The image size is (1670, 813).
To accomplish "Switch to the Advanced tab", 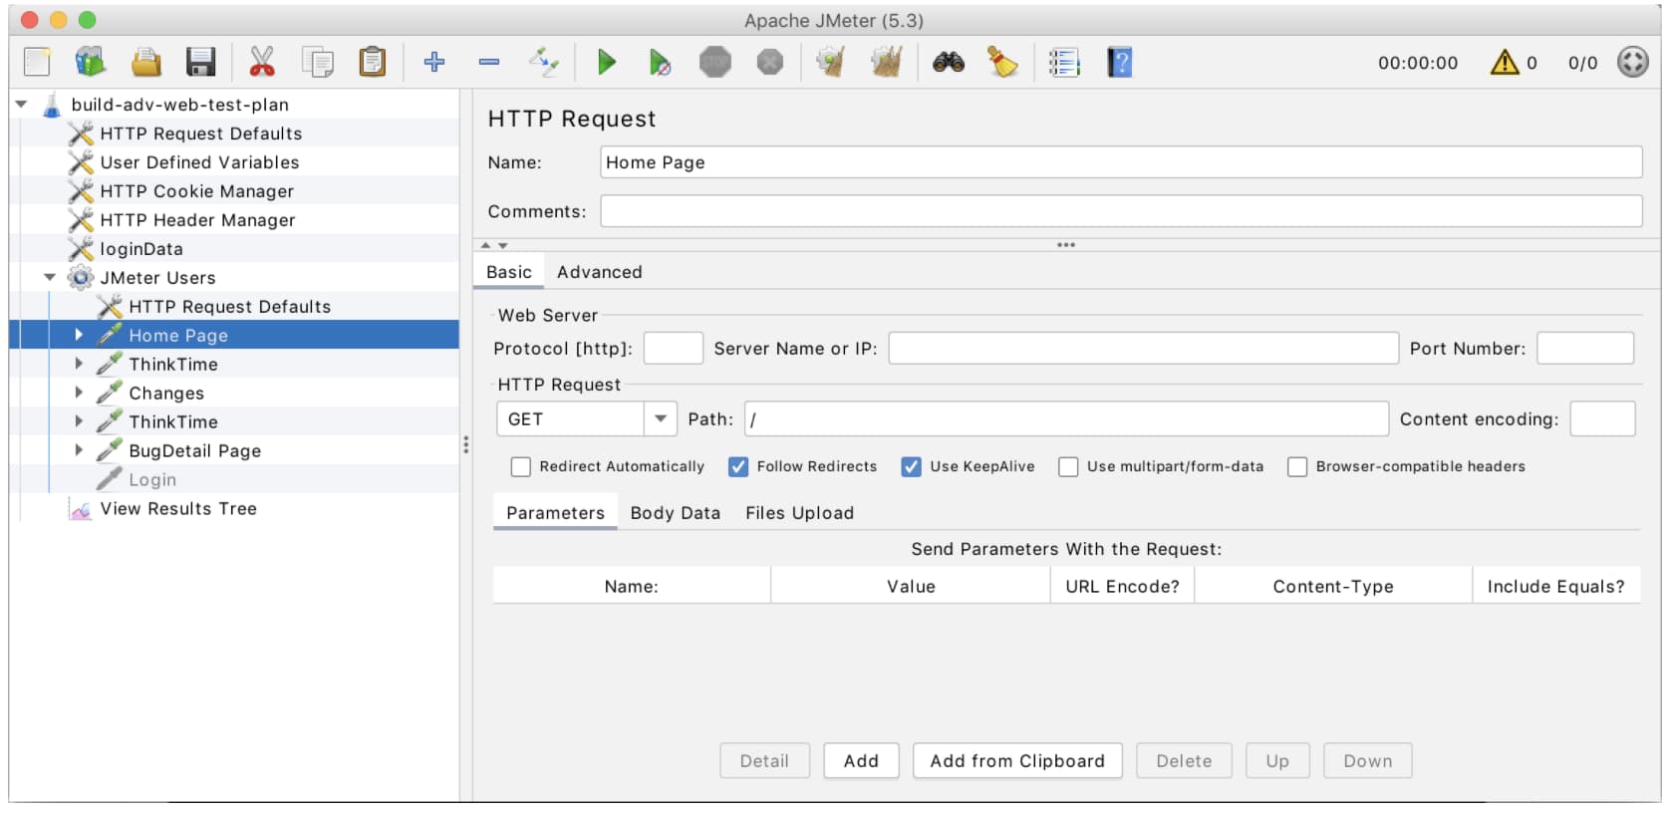I will tap(600, 272).
